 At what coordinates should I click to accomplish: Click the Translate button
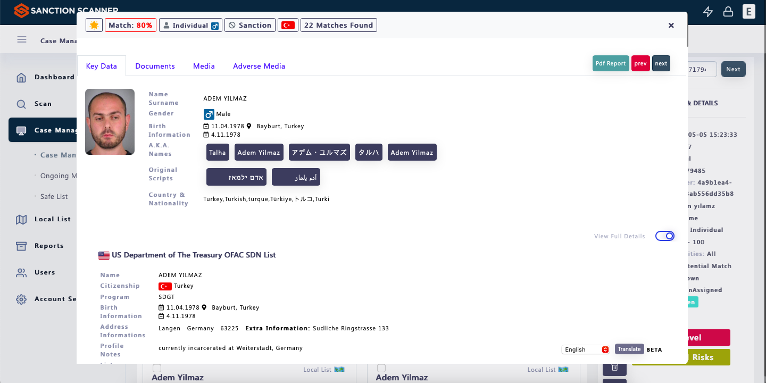629,349
